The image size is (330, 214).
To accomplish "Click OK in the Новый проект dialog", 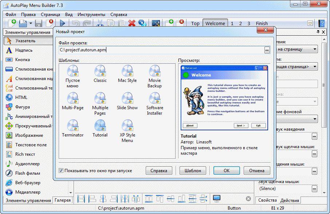I will [x=227, y=170].
